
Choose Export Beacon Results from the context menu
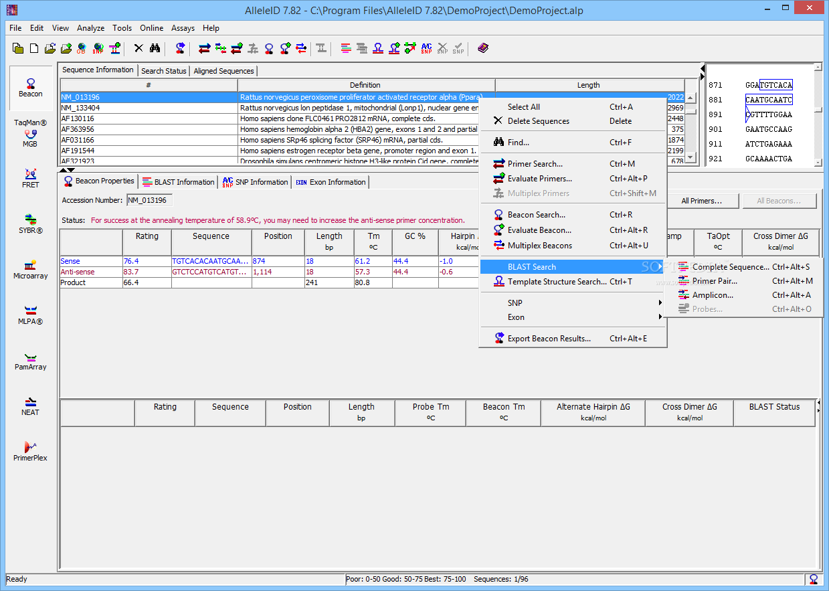coord(573,339)
